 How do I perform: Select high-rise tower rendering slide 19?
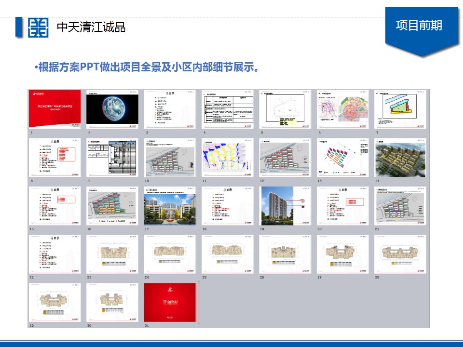click(x=285, y=206)
